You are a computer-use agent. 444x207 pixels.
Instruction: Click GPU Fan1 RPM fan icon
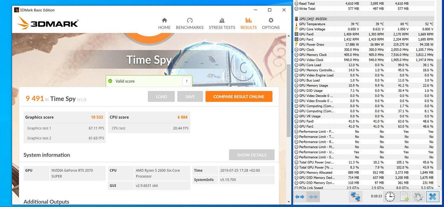coord(296,39)
